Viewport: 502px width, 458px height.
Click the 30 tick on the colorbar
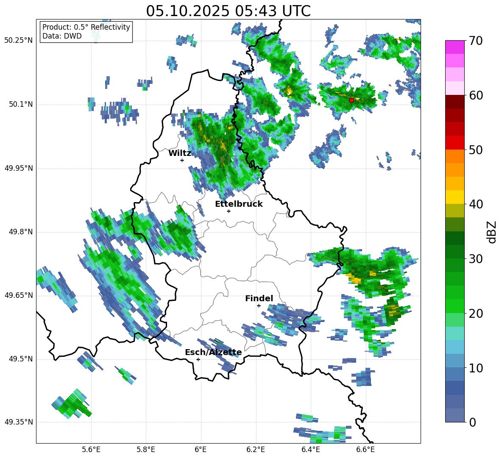476,259
